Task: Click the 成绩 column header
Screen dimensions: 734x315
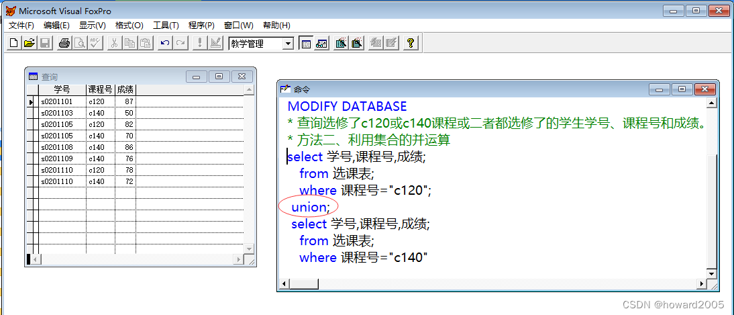Action: pyautogui.click(x=125, y=89)
